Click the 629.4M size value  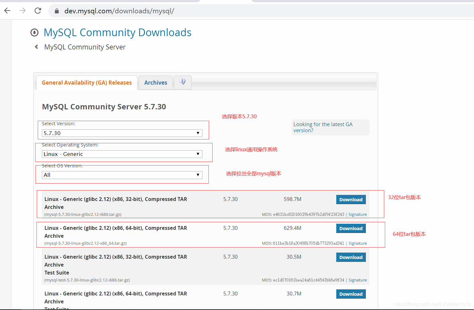(293, 228)
